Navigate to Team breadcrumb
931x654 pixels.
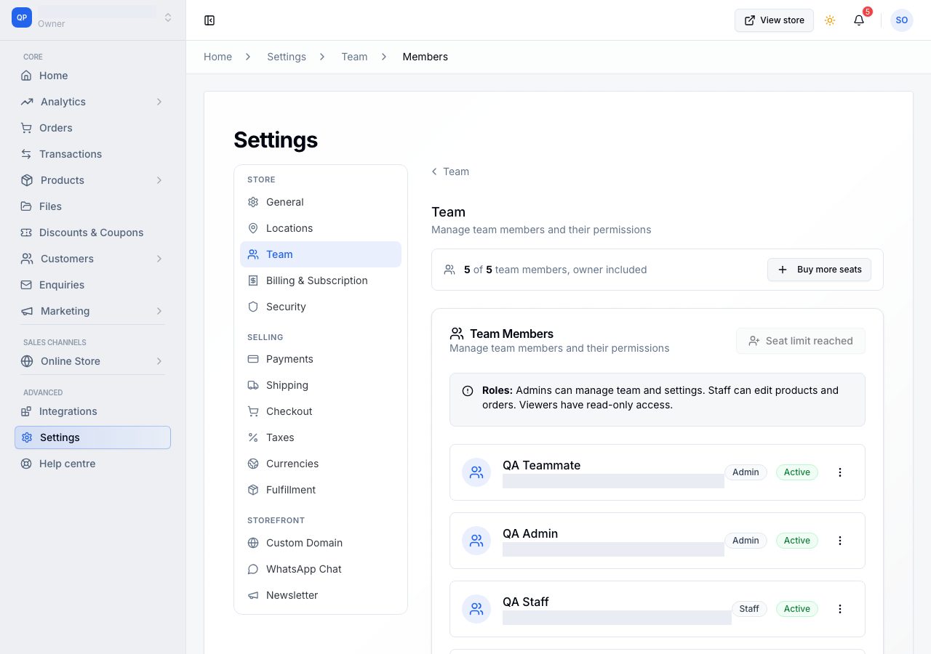[x=354, y=57]
